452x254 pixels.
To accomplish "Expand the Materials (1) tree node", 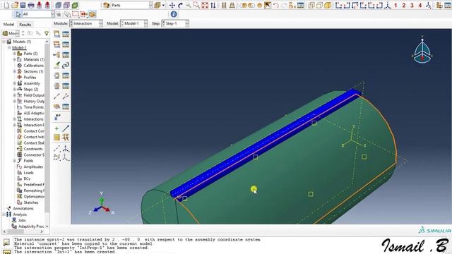I will [14, 59].
